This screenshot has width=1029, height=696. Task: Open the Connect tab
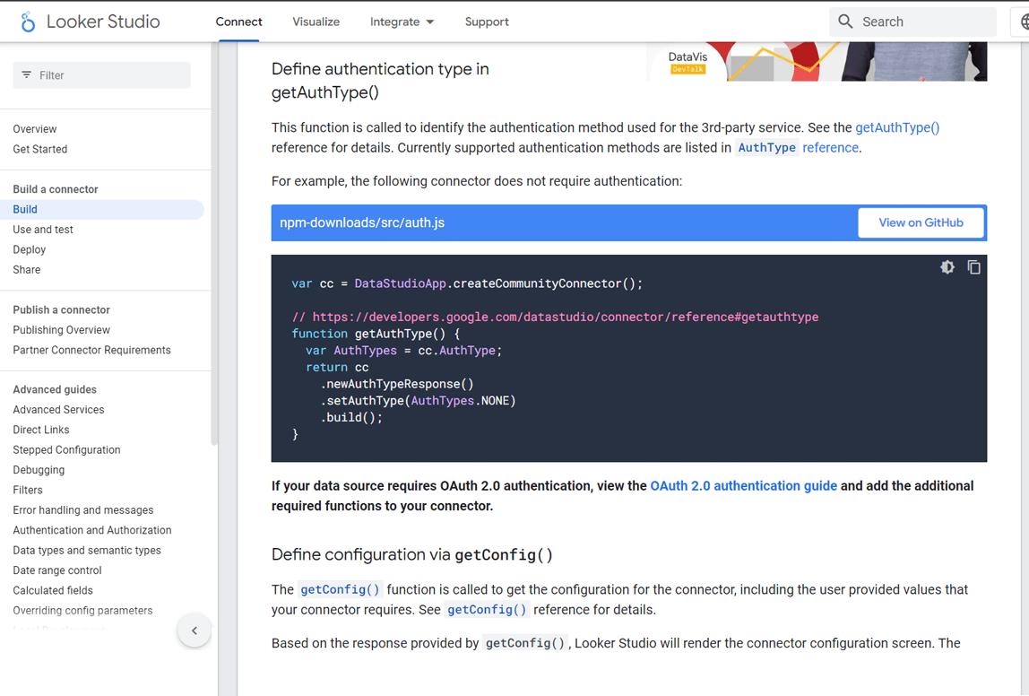(238, 22)
